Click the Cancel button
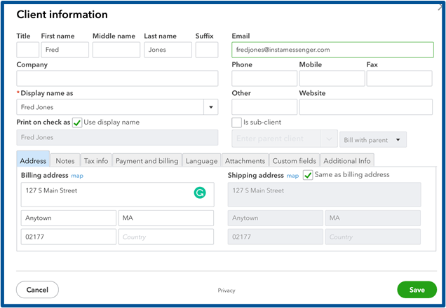 (37, 290)
